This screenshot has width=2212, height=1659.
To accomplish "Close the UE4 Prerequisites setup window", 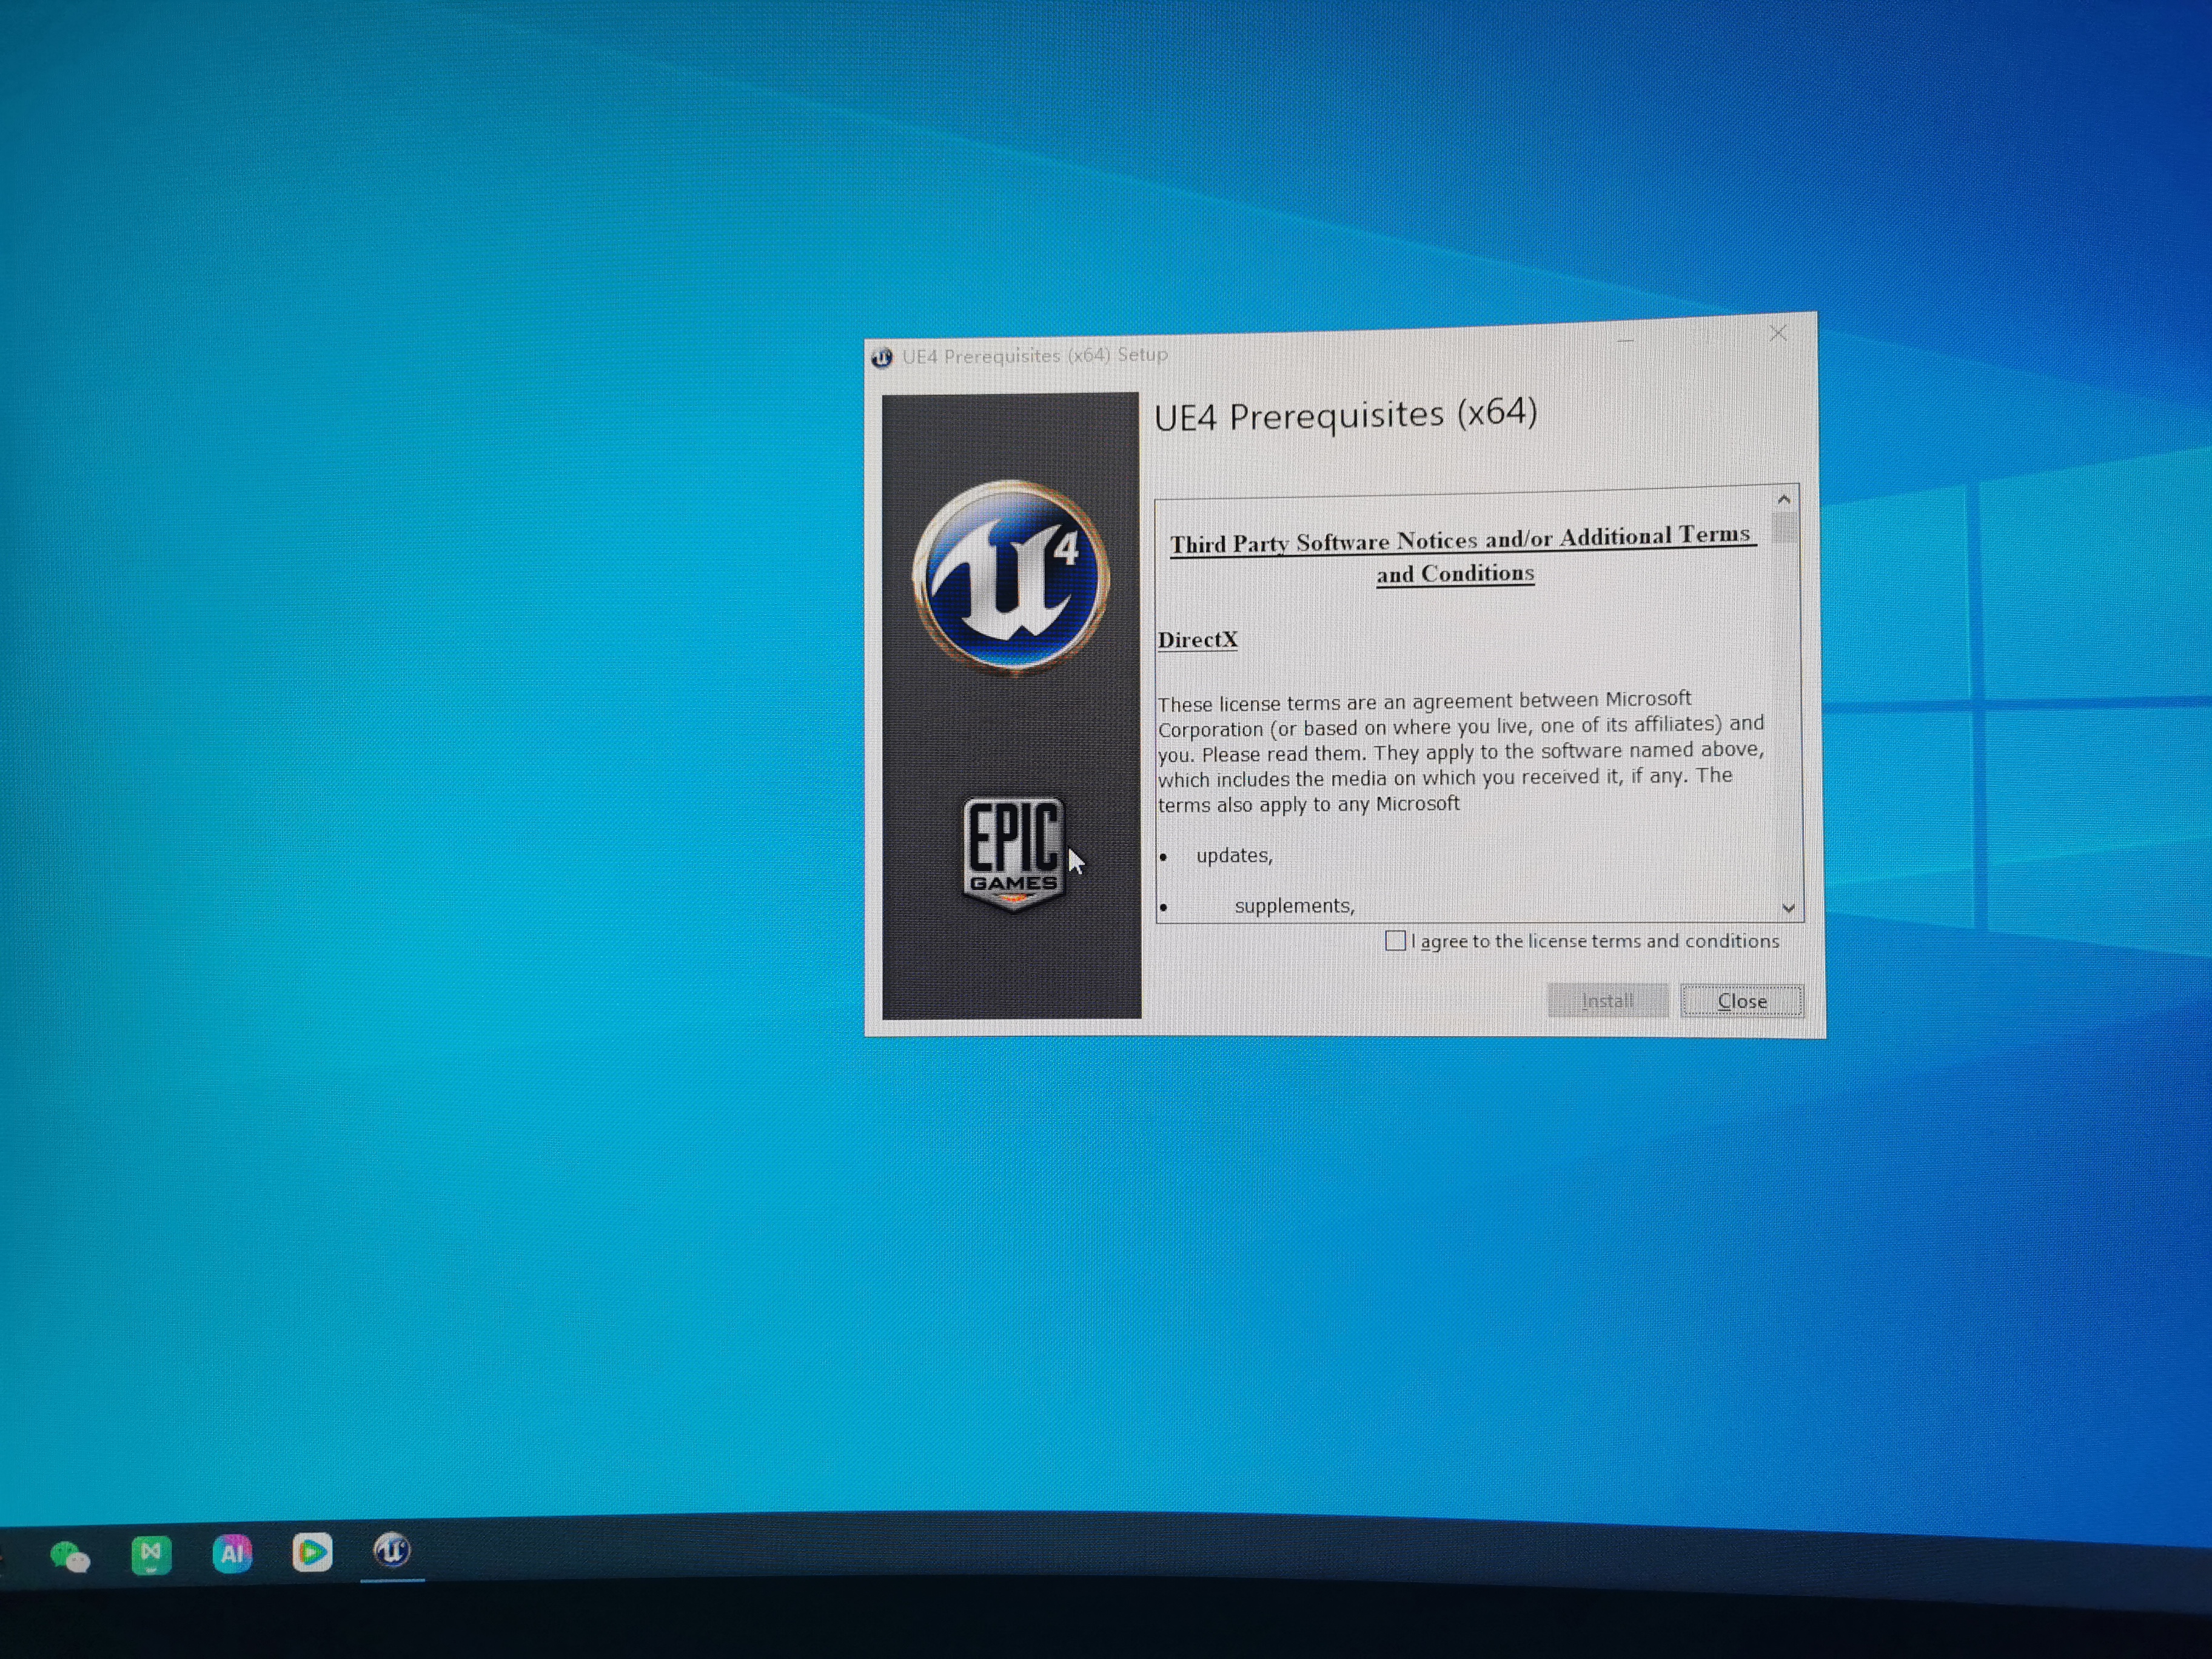I will click(x=1777, y=333).
